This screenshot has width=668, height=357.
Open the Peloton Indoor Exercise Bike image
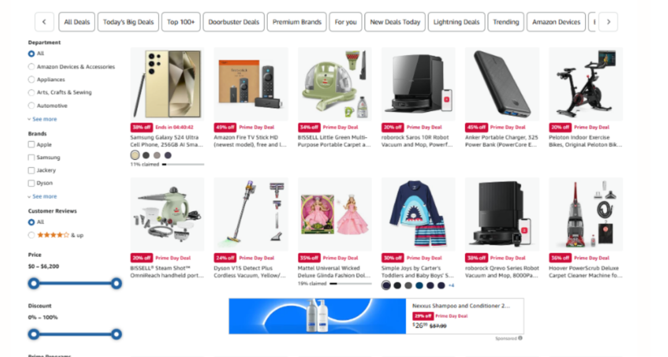coord(586,84)
